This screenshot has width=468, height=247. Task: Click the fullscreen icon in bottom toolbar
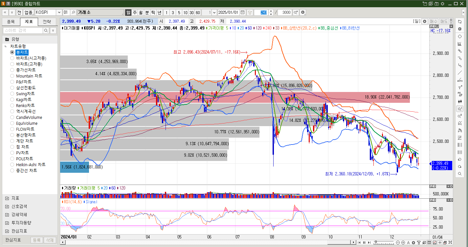450,242
